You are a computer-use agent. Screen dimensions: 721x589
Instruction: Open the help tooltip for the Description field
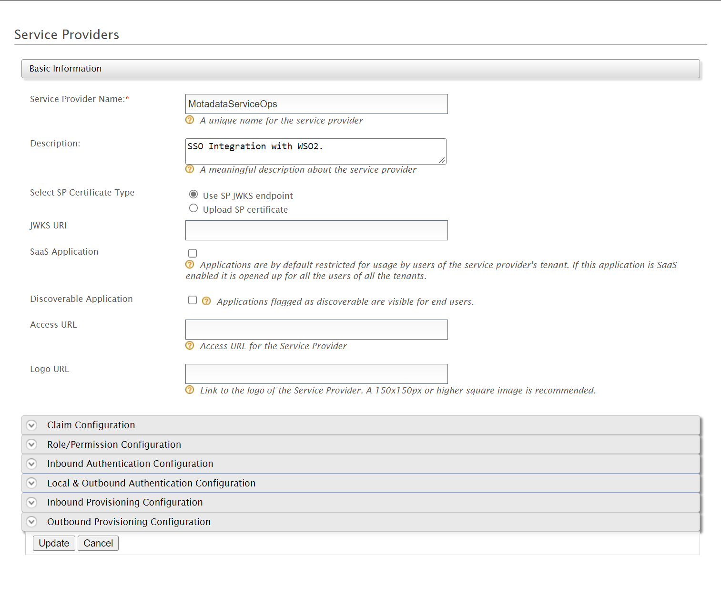point(190,169)
